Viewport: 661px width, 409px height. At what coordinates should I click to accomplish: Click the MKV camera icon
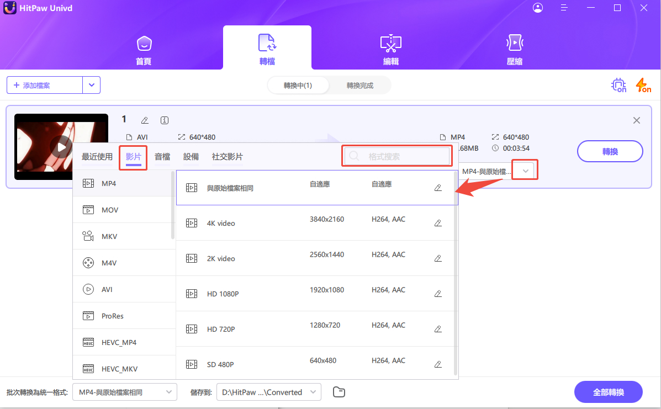pos(88,236)
